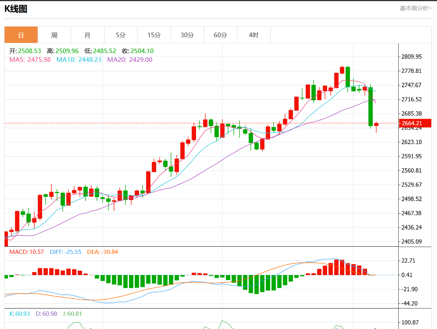Click the 2809.95 price axis label
Image resolution: width=437 pixels, height=329 pixels.
tap(412, 57)
